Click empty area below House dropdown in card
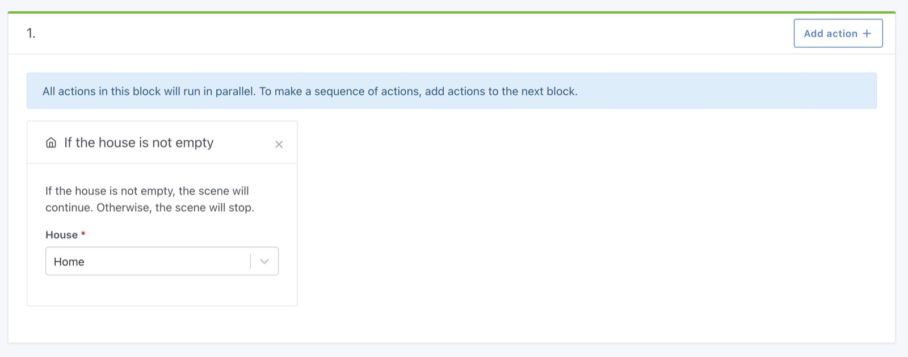This screenshot has width=908, height=357. (162, 291)
